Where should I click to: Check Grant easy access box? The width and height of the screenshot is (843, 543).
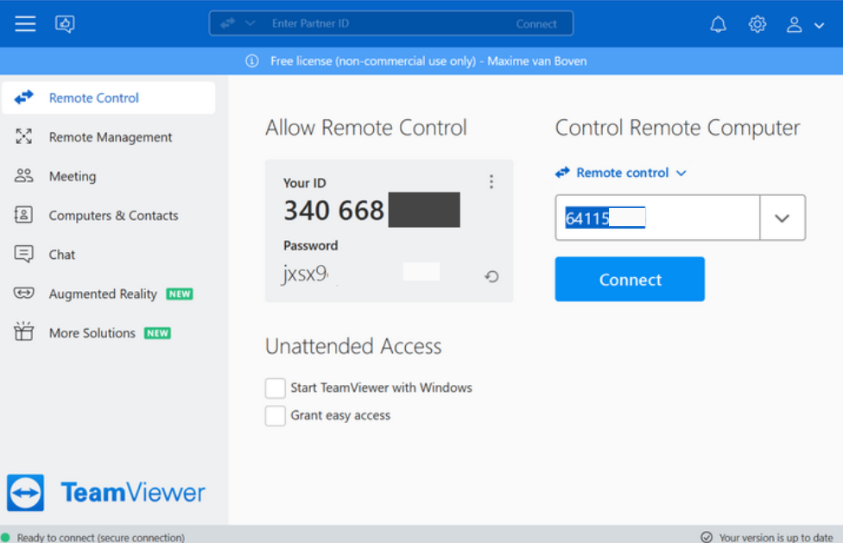[276, 416]
